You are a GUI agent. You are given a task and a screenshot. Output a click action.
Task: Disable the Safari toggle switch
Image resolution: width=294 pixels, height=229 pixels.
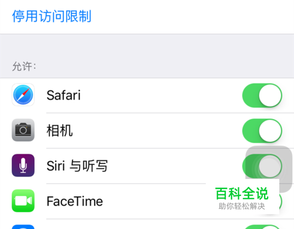[262, 95]
